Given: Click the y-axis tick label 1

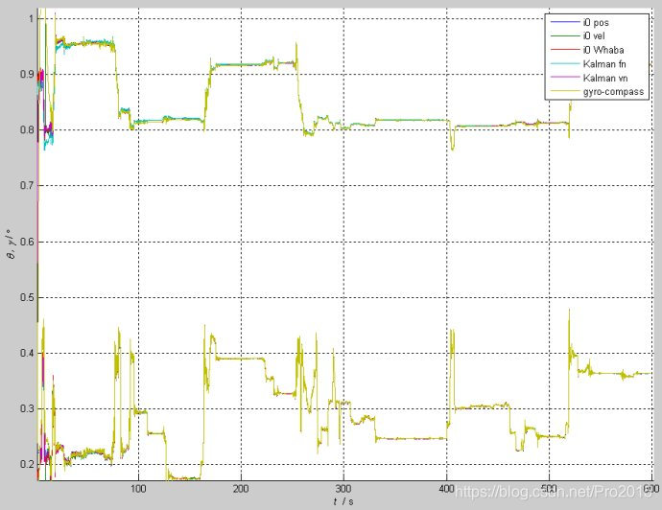Looking at the screenshot, I should pos(32,18).
